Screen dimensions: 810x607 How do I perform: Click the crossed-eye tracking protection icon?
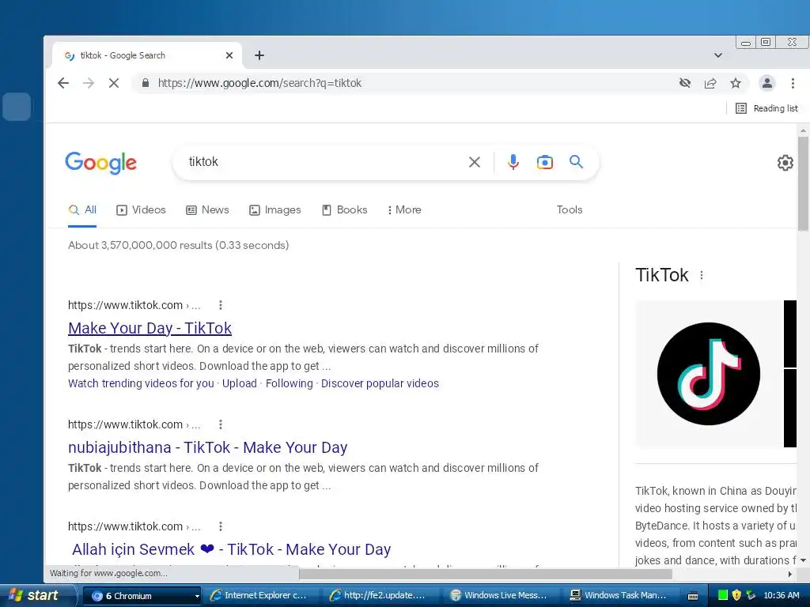[x=685, y=82]
